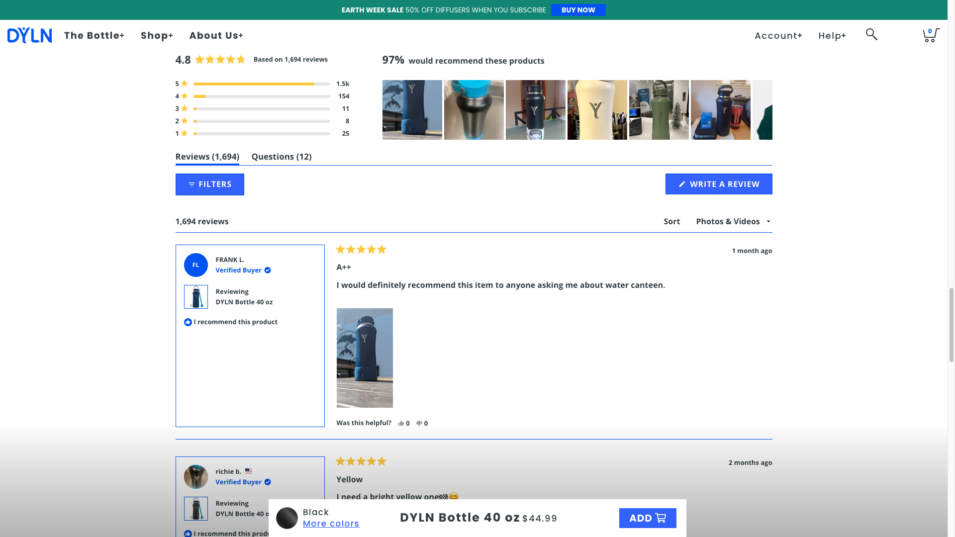Click Based on 1,694 reviews text
Screen dimensions: 955x537
click(290, 59)
